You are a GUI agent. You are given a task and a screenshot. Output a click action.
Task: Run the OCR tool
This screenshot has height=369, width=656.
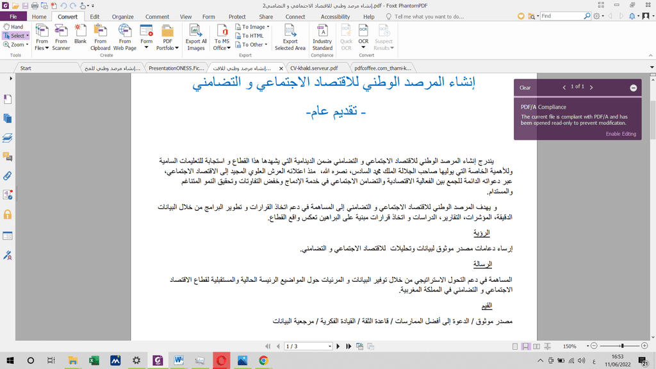tap(364, 36)
